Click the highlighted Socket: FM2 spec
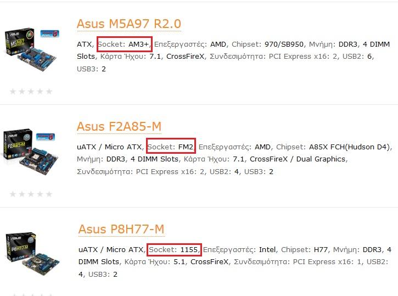Image resolution: width=398 pixels, height=296 pixels. click(x=171, y=147)
